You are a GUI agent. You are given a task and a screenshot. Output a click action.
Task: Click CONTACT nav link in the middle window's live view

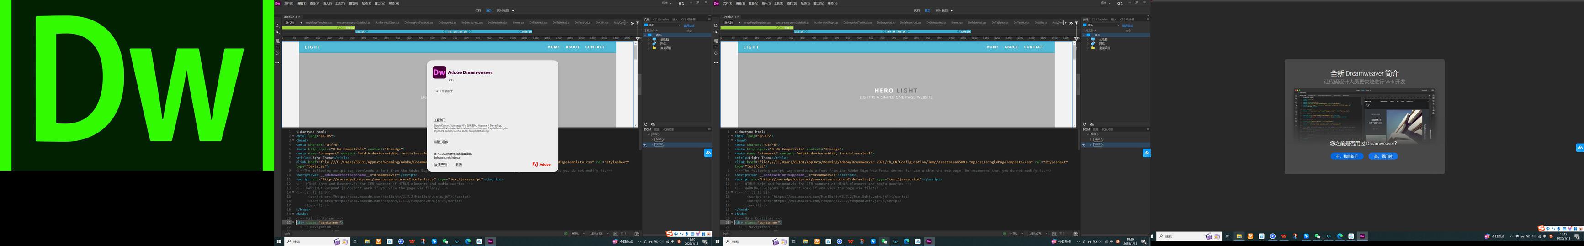1033,46
